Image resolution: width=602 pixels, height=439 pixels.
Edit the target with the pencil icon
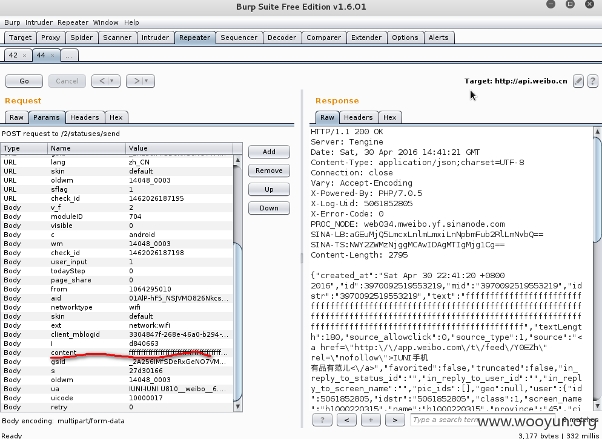click(x=578, y=81)
